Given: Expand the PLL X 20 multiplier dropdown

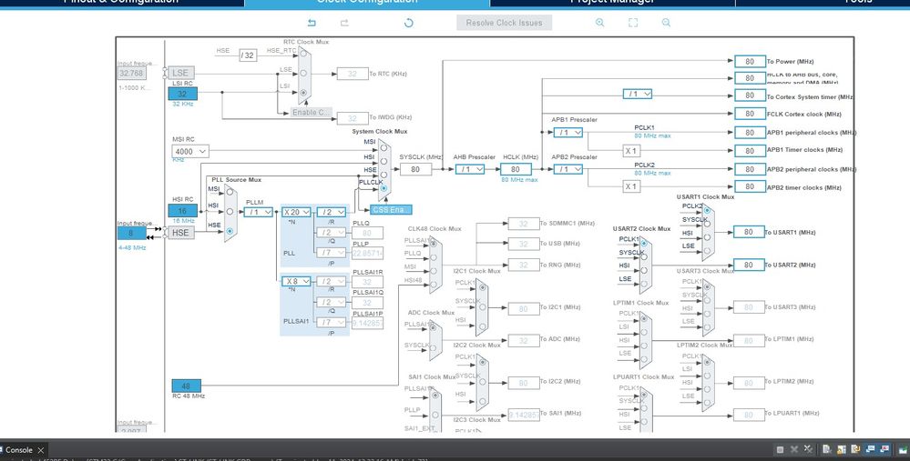Looking at the screenshot, I should [x=296, y=212].
